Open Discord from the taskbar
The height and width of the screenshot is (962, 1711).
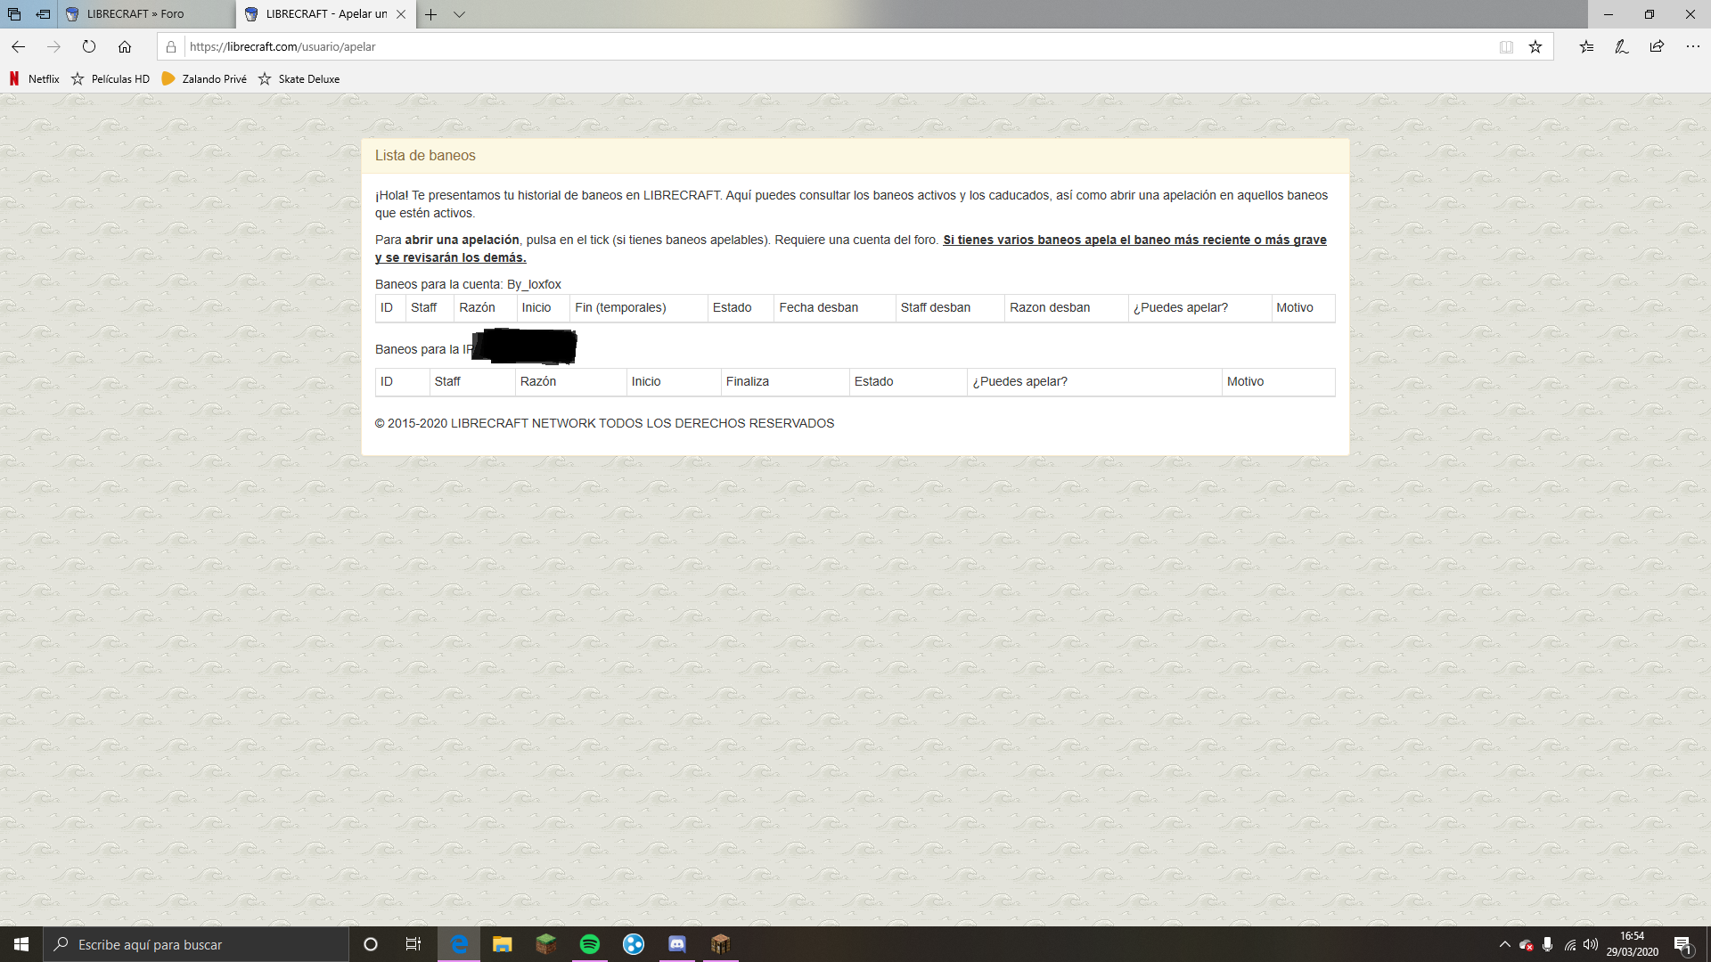coord(677,944)
